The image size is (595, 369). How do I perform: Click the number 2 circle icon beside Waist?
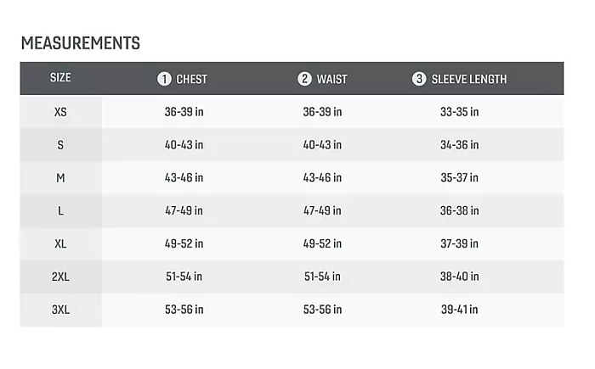[x=304, y=79]
